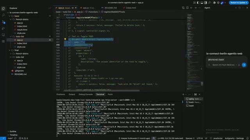
Task: Toggle the primary sidebar visibility
Action: coord(198,3)
